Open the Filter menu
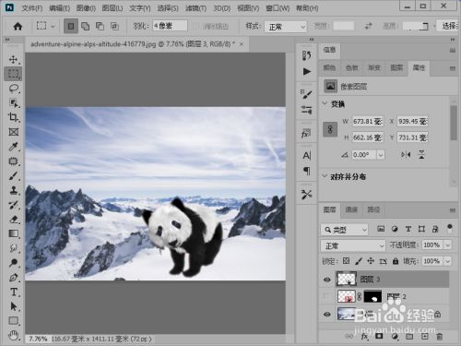The height and width of the screenshot is (346, 461). pyautogui.click(x=195, y=8)
